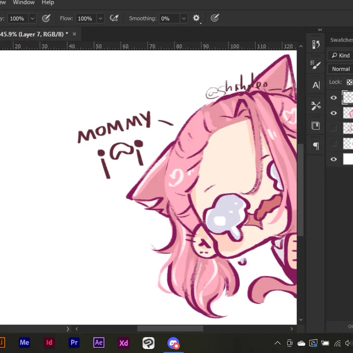
Task: Close the Layer 7 document tab
Action: 74,34
